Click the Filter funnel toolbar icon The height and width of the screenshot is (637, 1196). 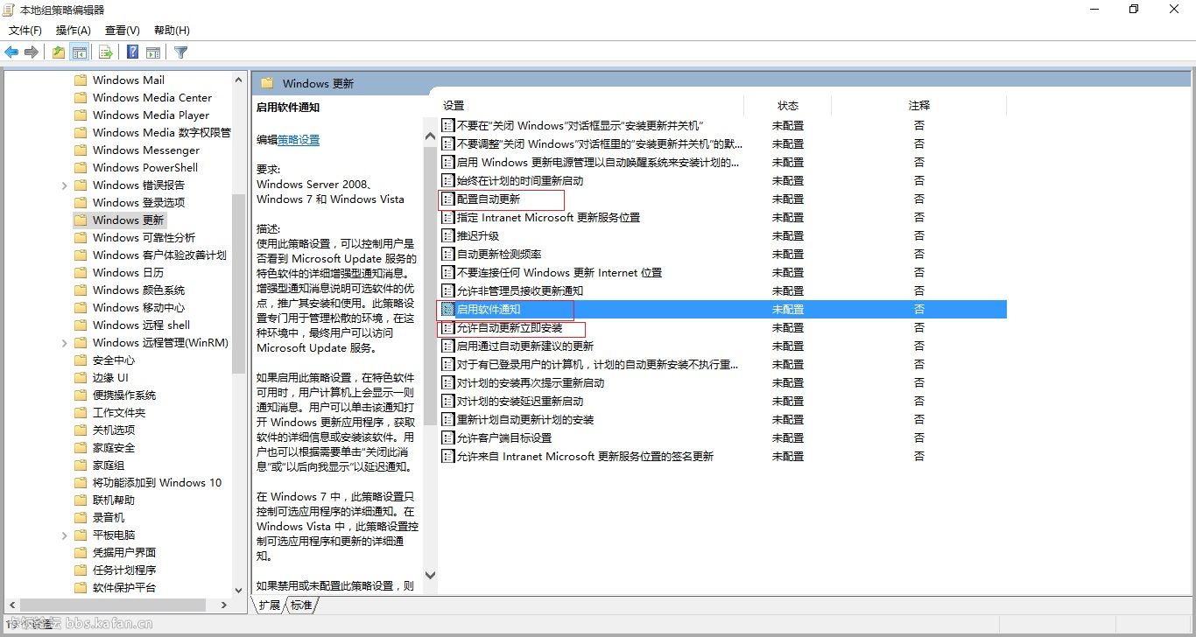[x=181, y=52]
